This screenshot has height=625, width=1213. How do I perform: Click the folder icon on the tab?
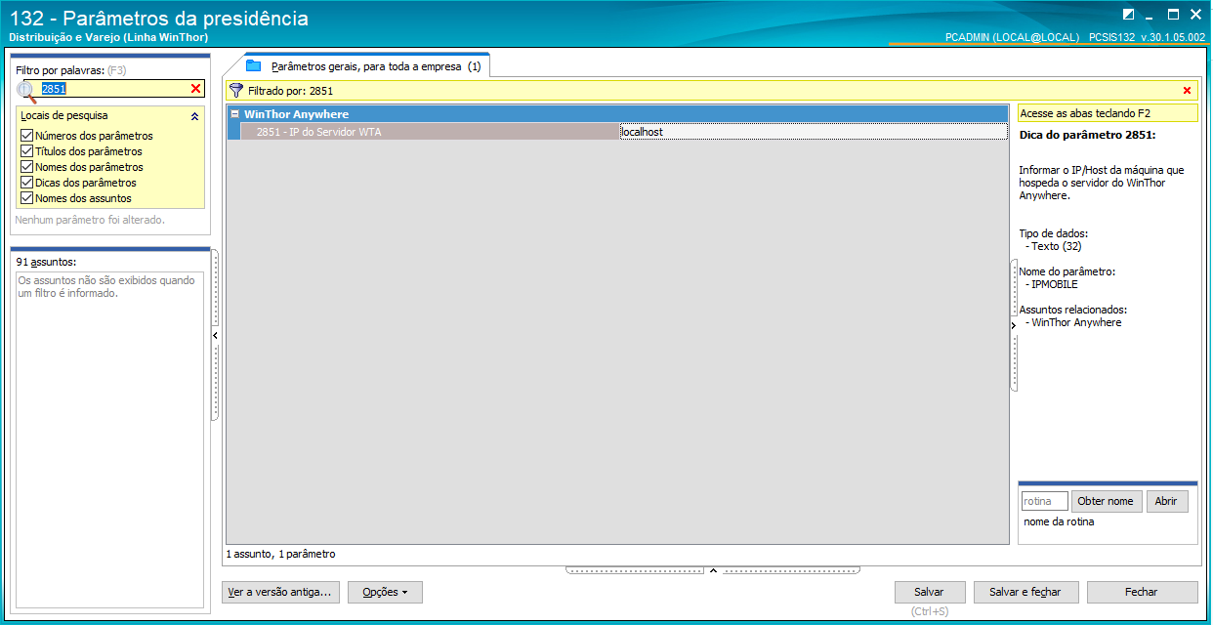(254, 66)
